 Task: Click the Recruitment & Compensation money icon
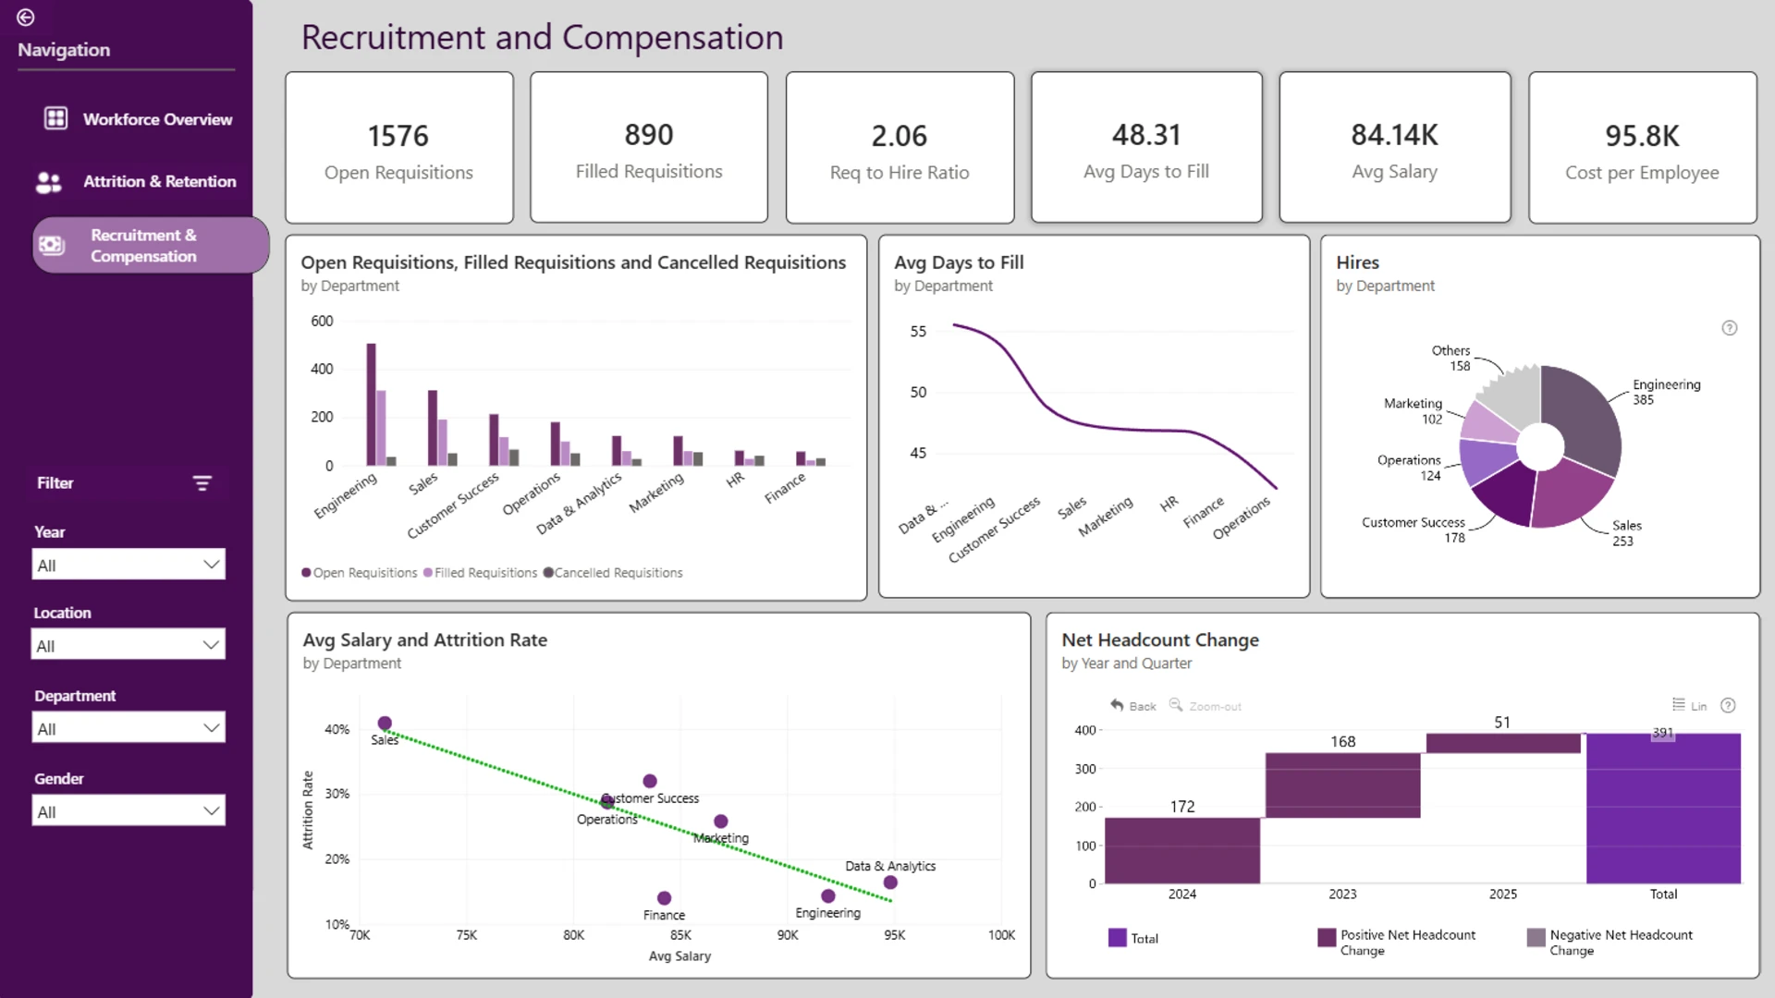52,245
